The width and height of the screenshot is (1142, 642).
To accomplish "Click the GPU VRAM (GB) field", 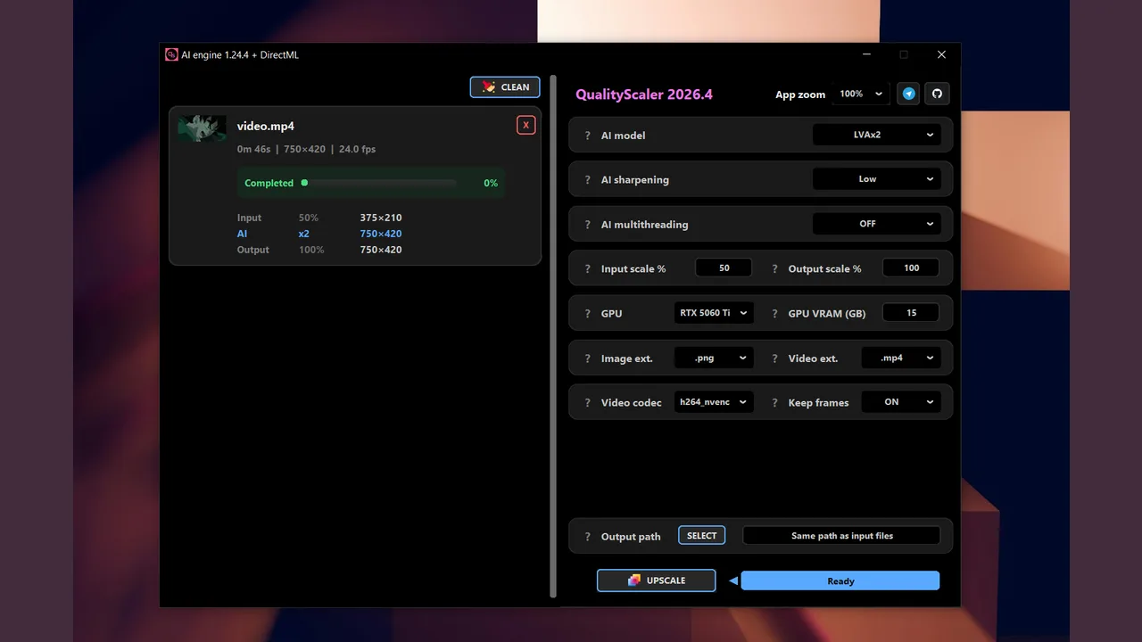I will pos(911,312).
